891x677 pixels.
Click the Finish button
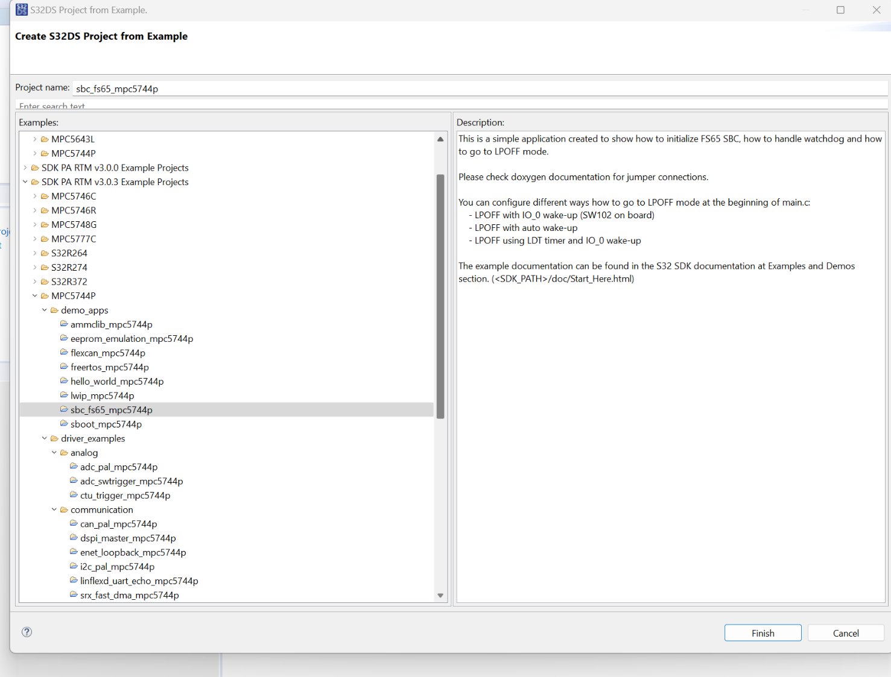coord(763,632)
